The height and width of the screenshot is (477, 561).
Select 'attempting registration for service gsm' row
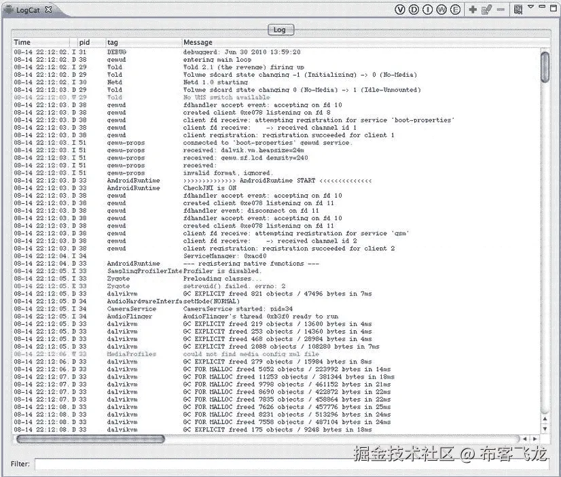pos(276,233)
